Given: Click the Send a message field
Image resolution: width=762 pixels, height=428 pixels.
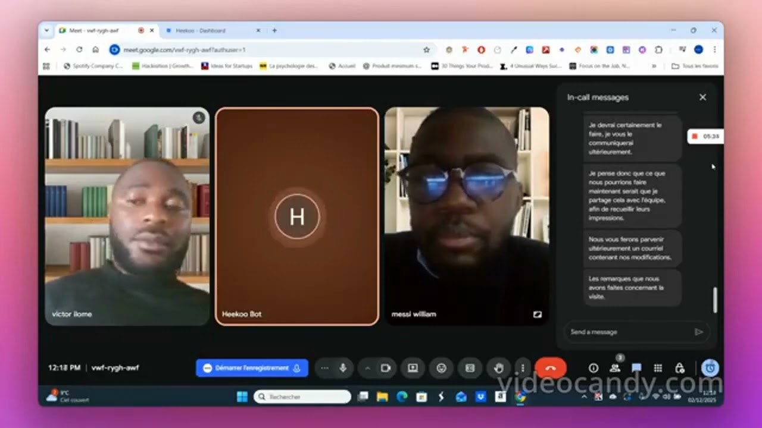Looking at the screenshot, I should click(625, 332).
